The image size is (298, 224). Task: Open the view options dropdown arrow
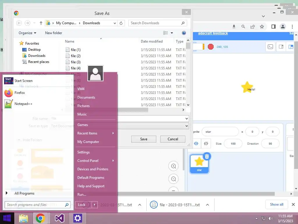pyautogui.click(x=172, y=33)
